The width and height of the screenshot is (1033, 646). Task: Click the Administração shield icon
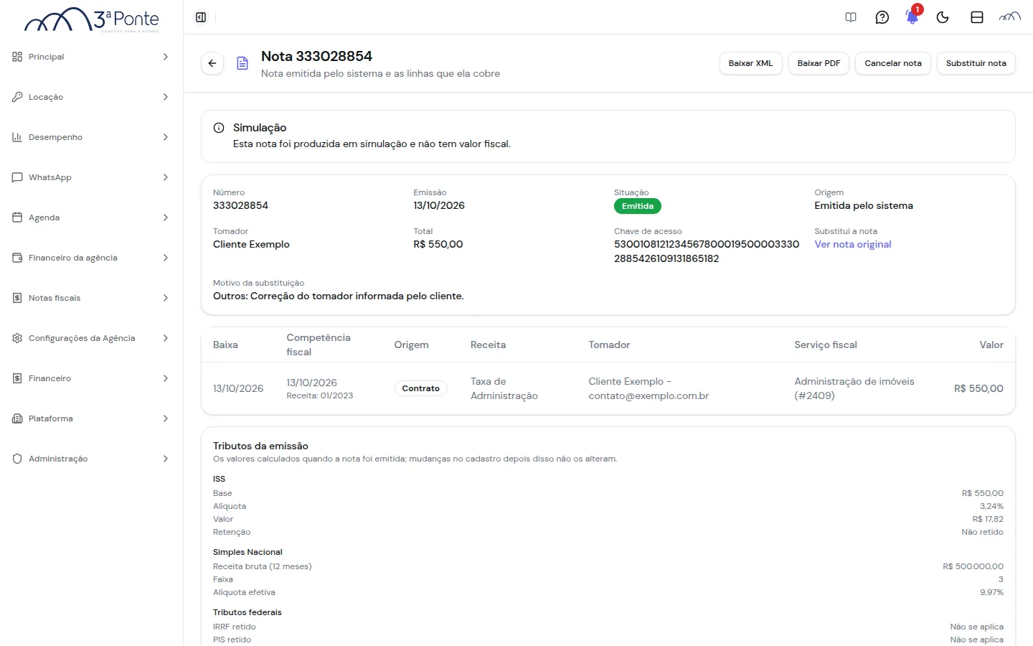[17, 459]
